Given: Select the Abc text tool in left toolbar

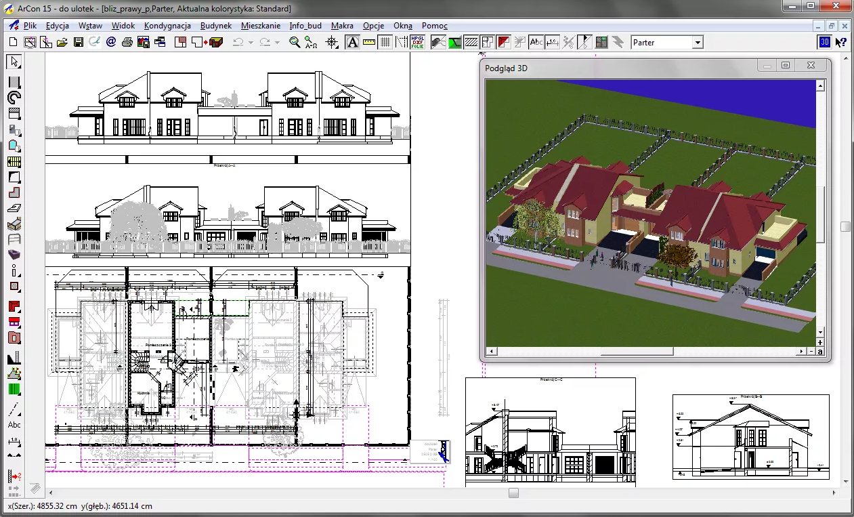Looking at the screenshot, I should [x=14, y=425].
